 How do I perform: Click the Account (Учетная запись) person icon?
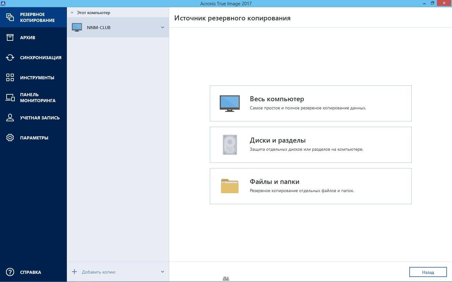10,118
